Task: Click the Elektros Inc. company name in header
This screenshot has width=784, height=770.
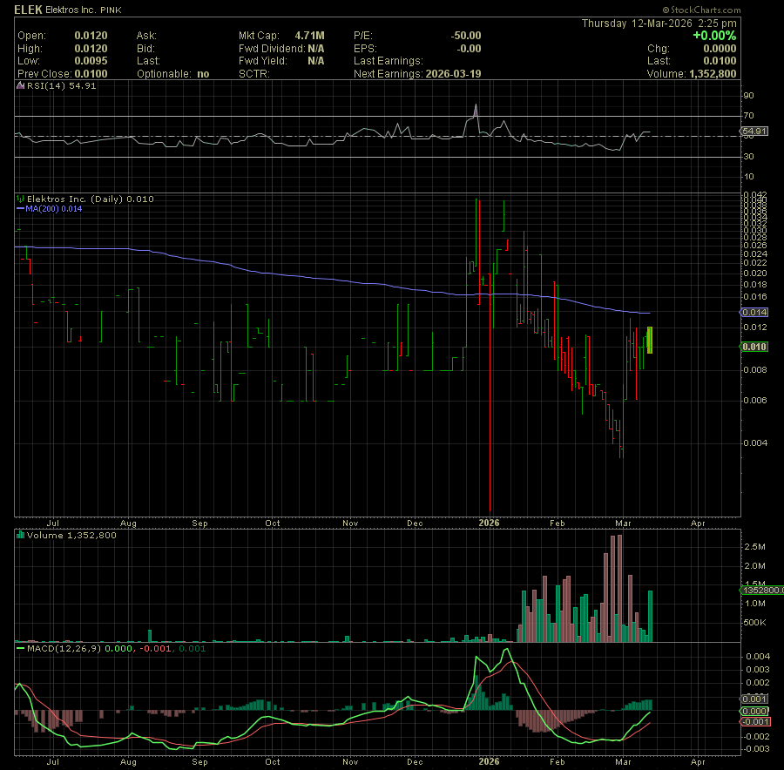Action: 71,10
